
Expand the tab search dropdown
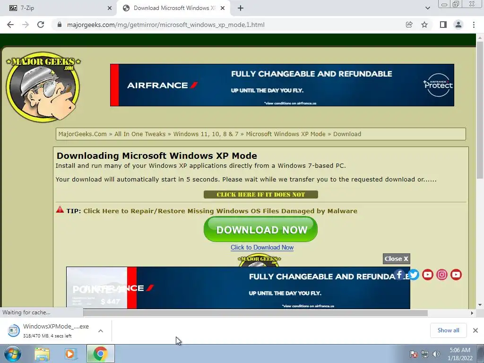tap(427, 8)
